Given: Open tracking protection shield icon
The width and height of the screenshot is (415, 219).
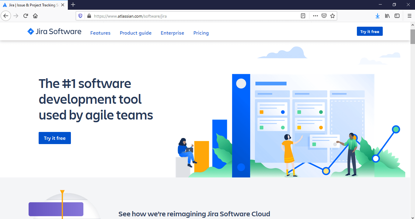Looking at the screenshot, I should click(x=80, y=16).
